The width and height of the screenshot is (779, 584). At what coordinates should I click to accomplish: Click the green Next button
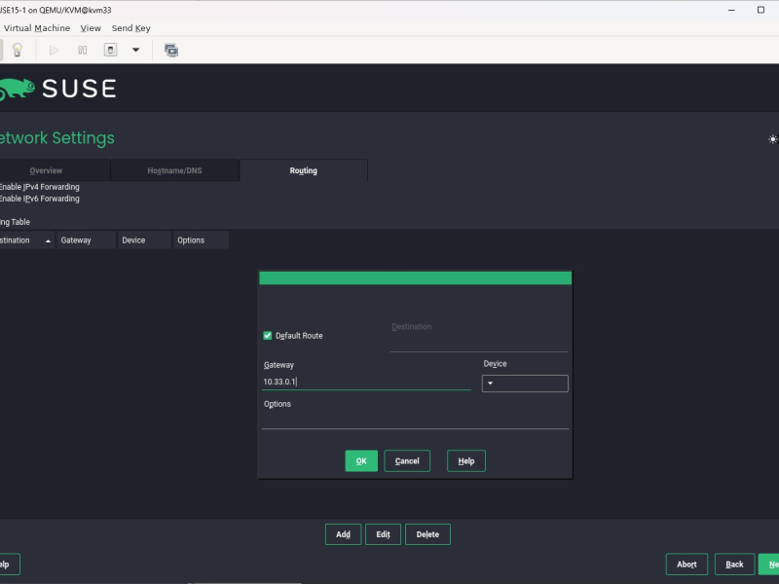[769, 565]
